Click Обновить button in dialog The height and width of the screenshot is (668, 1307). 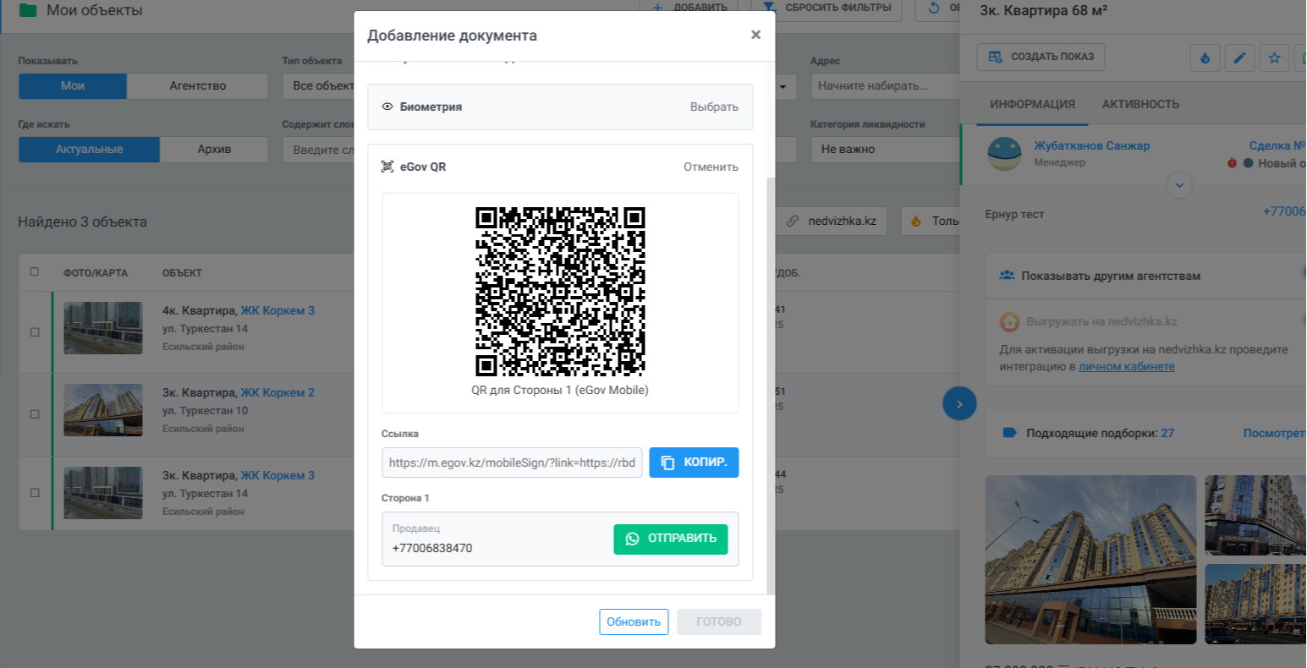tap(634, 621)
